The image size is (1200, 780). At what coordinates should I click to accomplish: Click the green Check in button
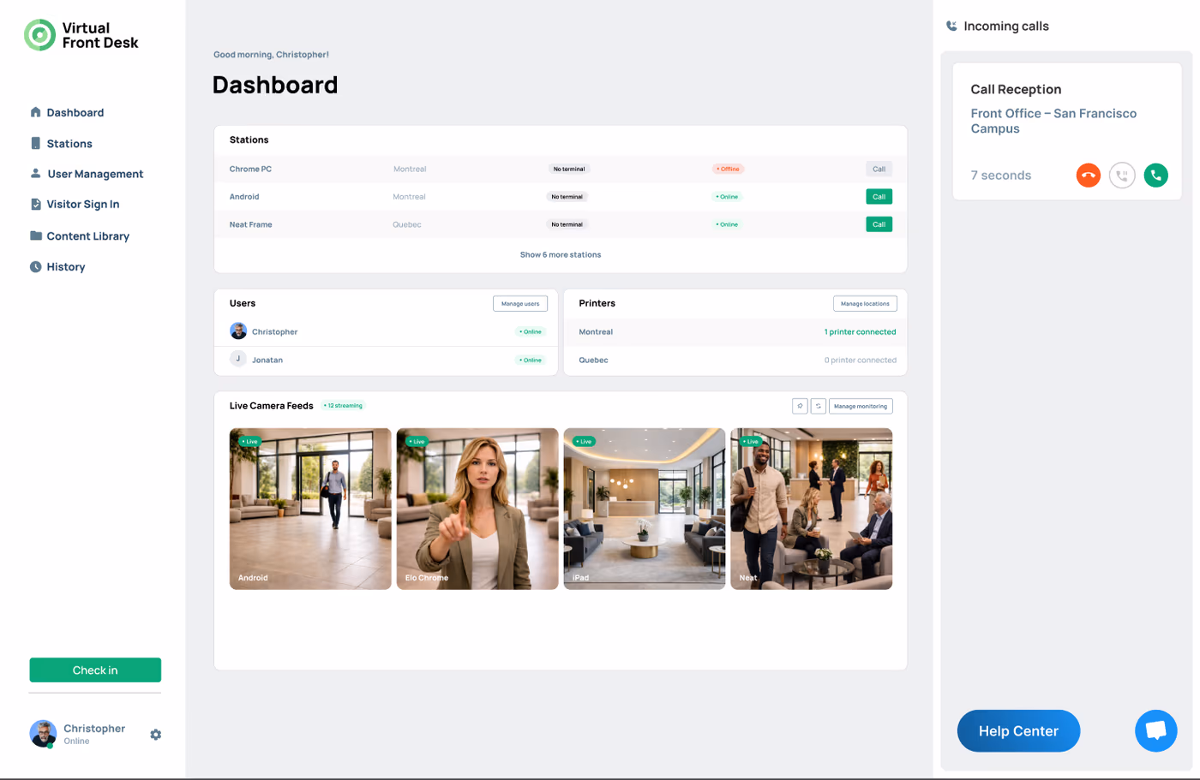coord(95,670)
